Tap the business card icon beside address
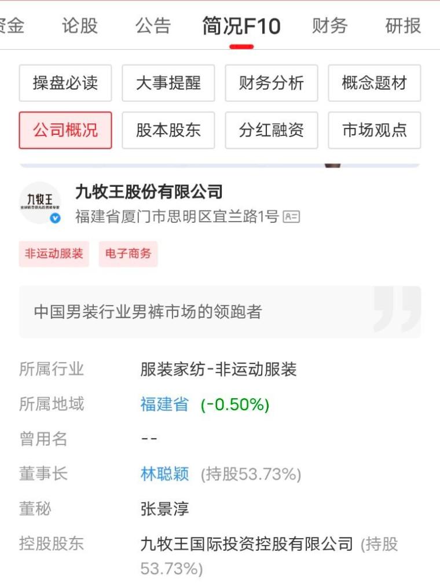 coord(291,217)
